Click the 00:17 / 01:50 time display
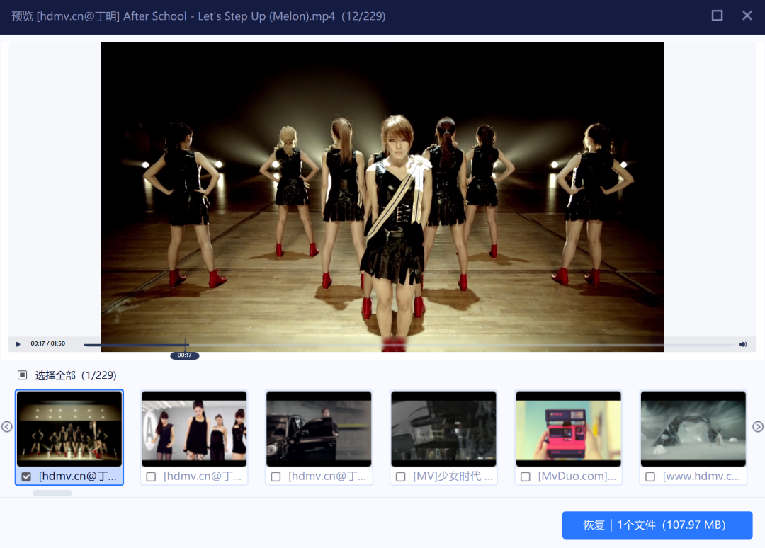 pyautogui.click(x=48, y=343)
